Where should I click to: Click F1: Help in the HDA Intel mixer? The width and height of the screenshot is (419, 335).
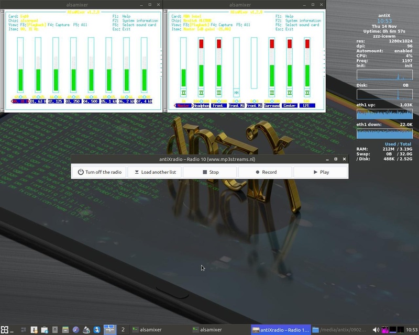(x=285, y=16)
